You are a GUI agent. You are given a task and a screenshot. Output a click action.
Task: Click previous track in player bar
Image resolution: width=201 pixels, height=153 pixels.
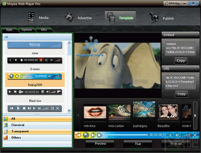pos(79,135)
